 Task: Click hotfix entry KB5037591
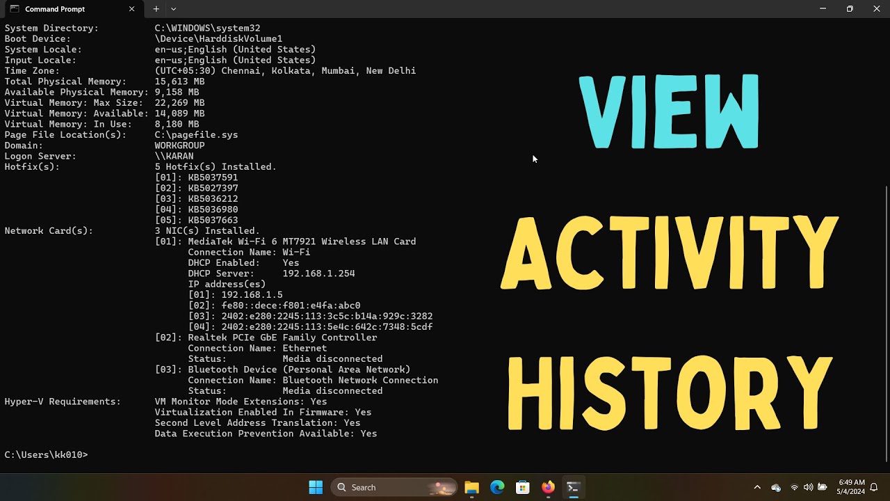click(213, 177)
